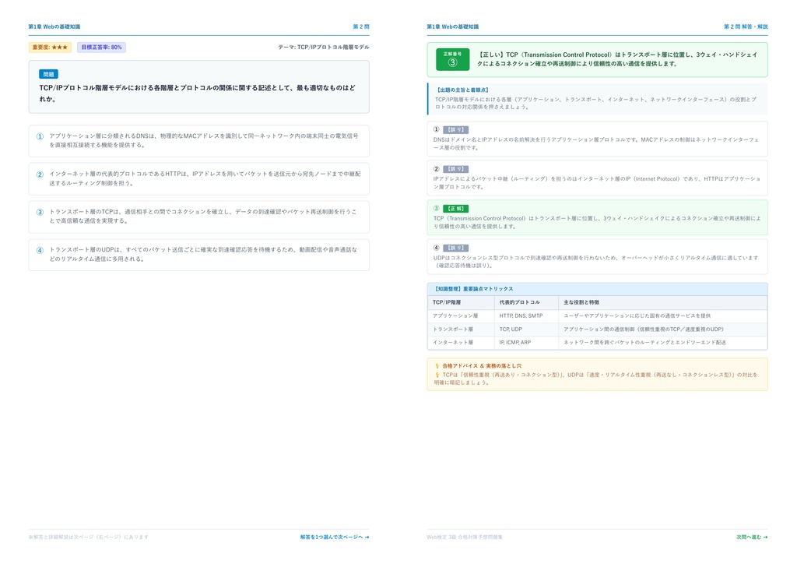This screenshot has width=797, height=564.
Task: Click footer note ※解答と詳細解説は次ページ
Action: coord(89,537)
